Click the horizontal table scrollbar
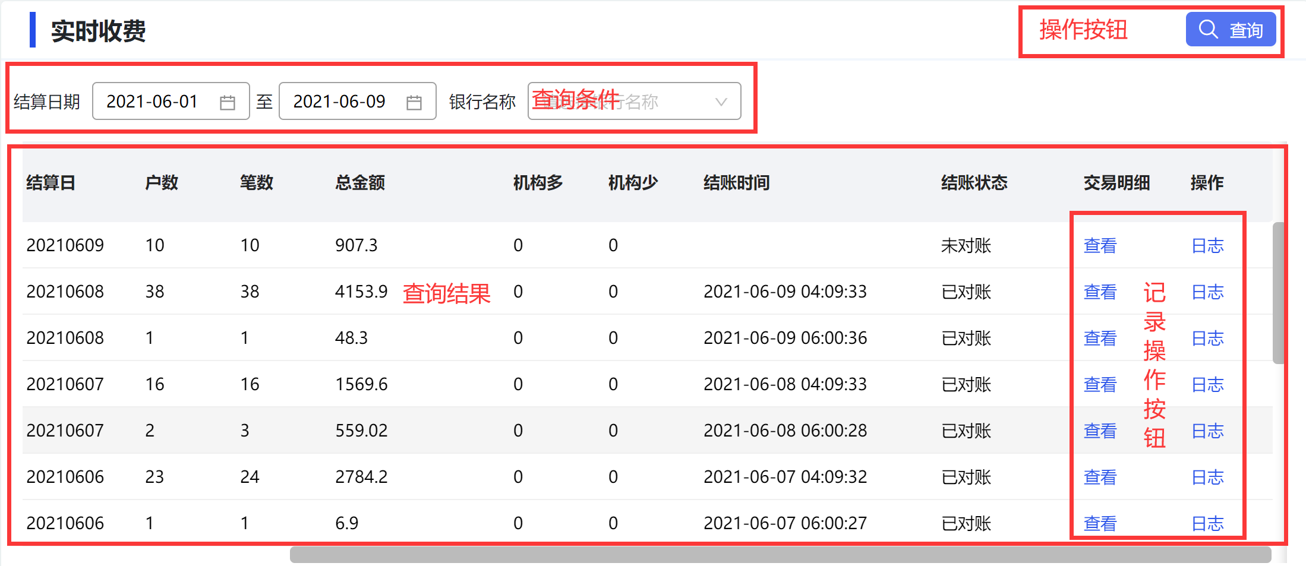This screenshot has width=1306, height=566. click(x=780, y=555)
